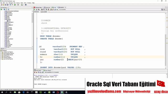Screen dimensions: 168x94
Task: Select the Script Output tab
Action: point(38,70)
